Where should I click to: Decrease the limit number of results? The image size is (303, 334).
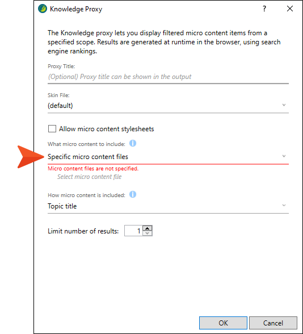click(x=148, y=233)
